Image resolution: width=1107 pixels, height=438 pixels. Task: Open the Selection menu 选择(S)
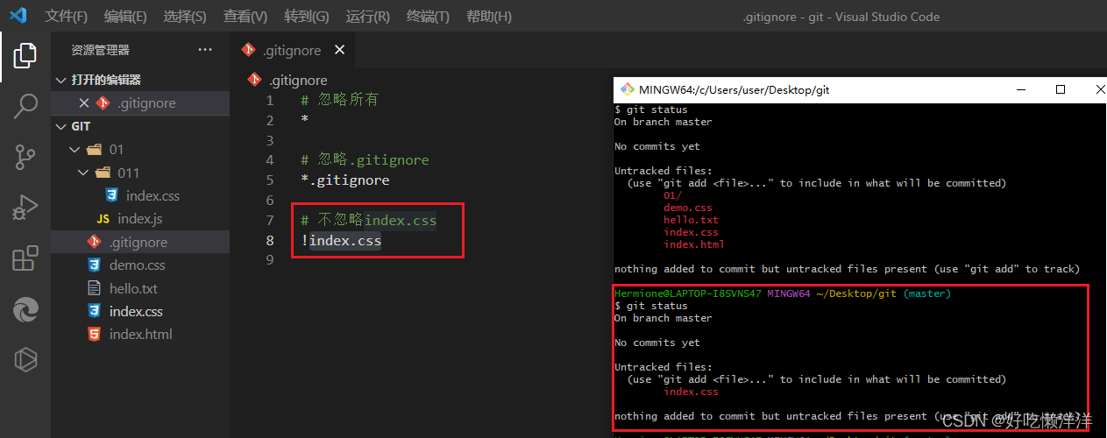tap(185, 17)
